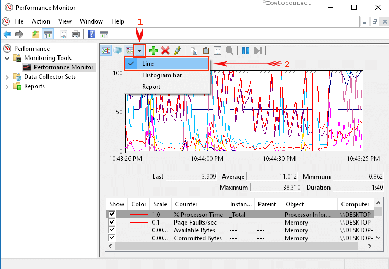The width and height of the screenshot is (389, 269).
Task: Click the Average value field 11.012
Action: click(x=272, y=177)
